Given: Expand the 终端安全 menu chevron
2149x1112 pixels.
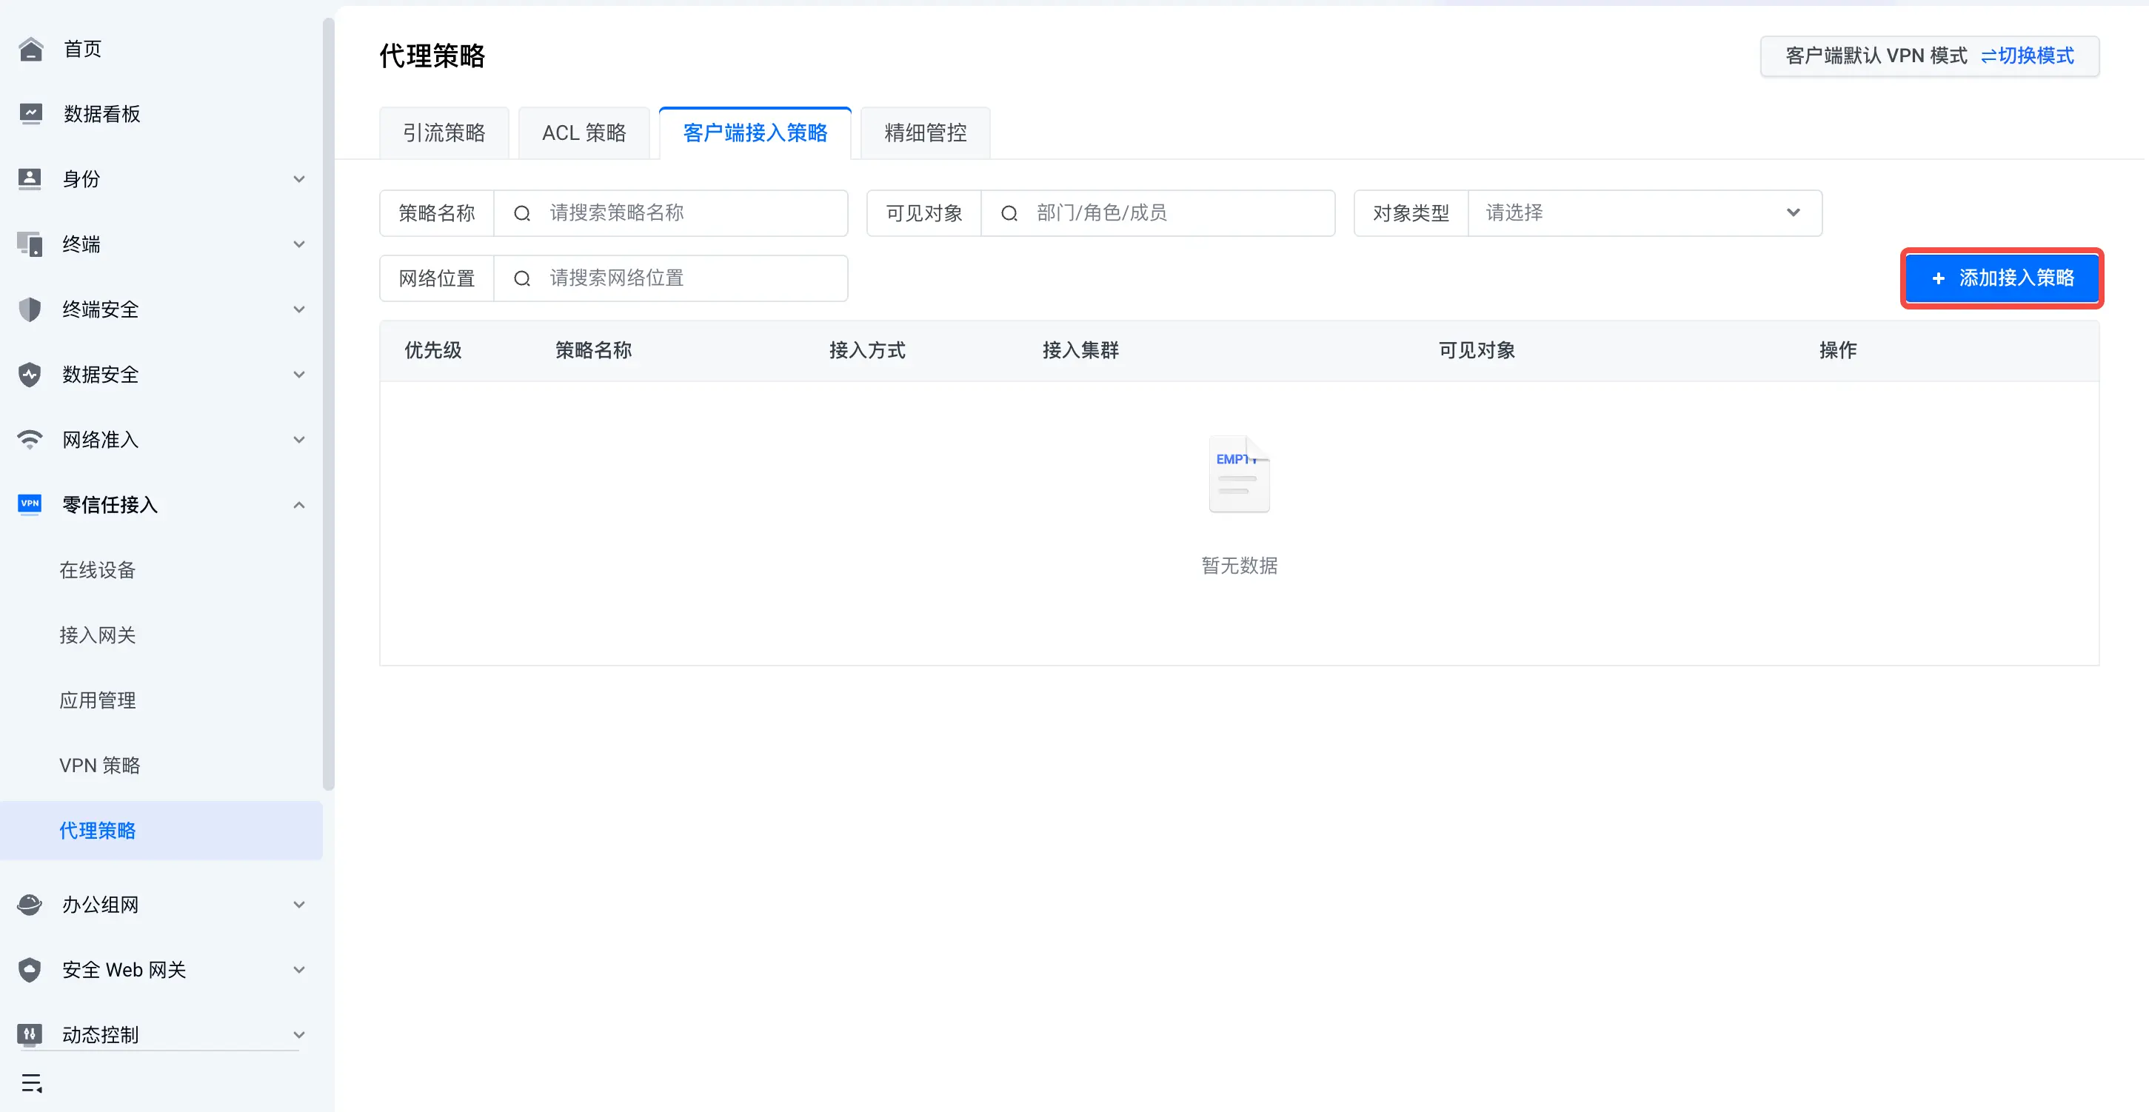Looking at the screenshot, I should click(x=299, y=309).
